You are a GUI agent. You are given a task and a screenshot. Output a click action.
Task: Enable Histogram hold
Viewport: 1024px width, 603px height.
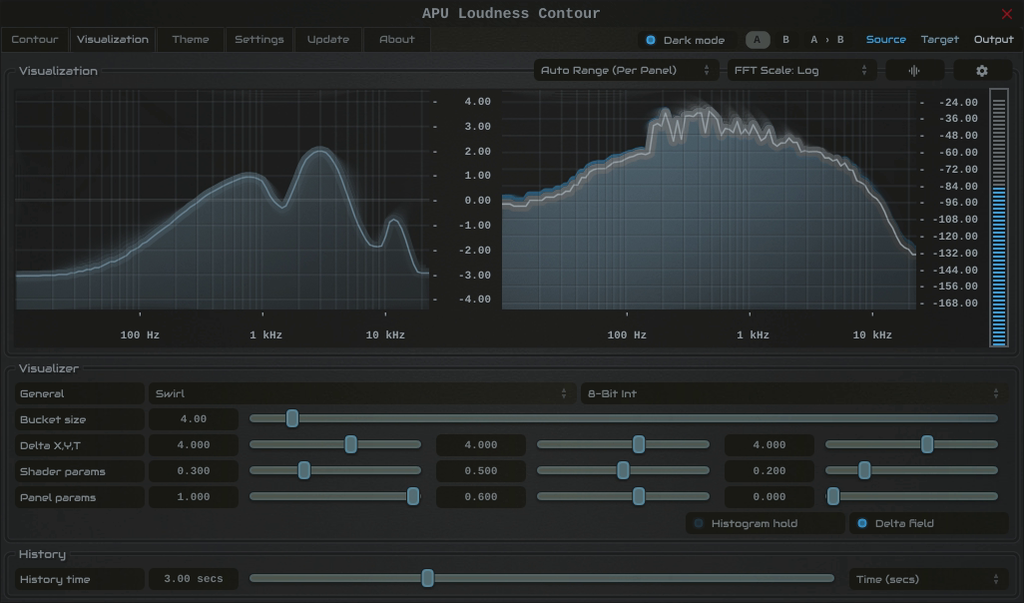tap(765, 523)
